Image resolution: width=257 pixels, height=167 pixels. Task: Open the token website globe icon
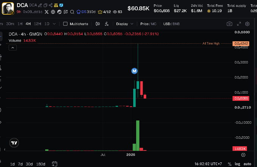[53, 12]
